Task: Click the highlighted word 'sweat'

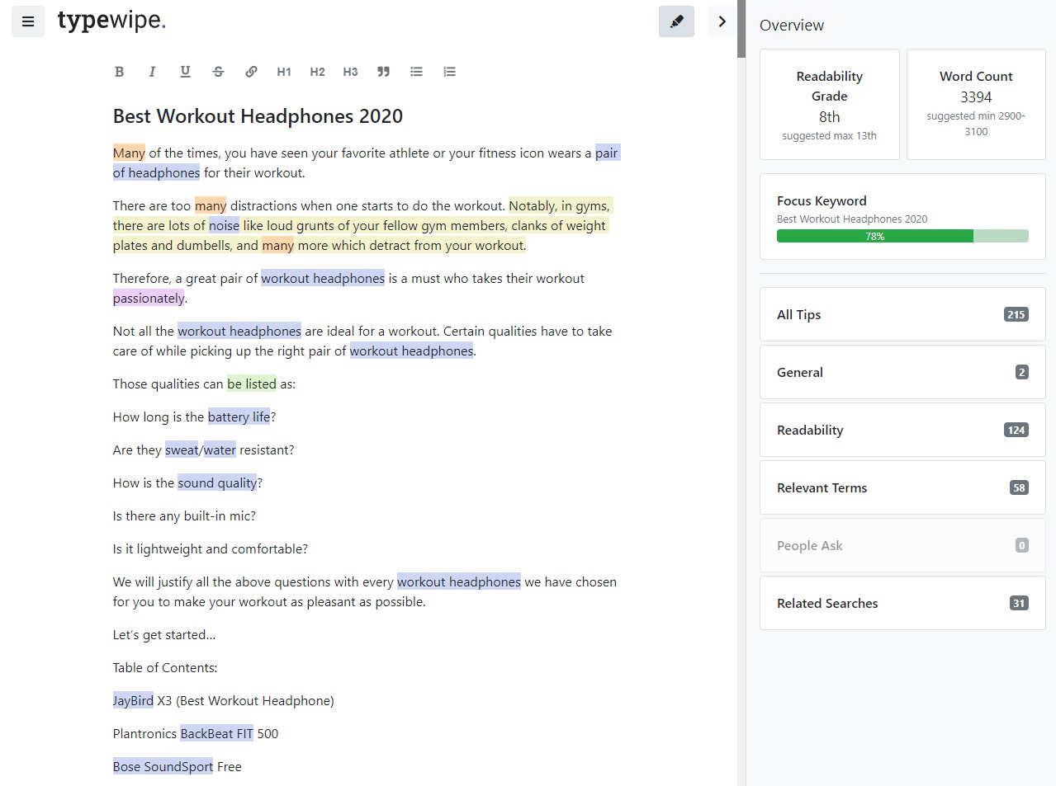Action: click(x=182, y=449)
